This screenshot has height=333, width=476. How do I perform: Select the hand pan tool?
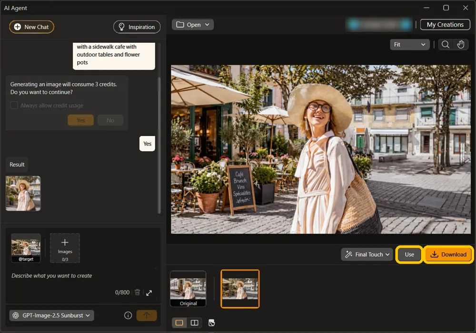tap(461, 45)
